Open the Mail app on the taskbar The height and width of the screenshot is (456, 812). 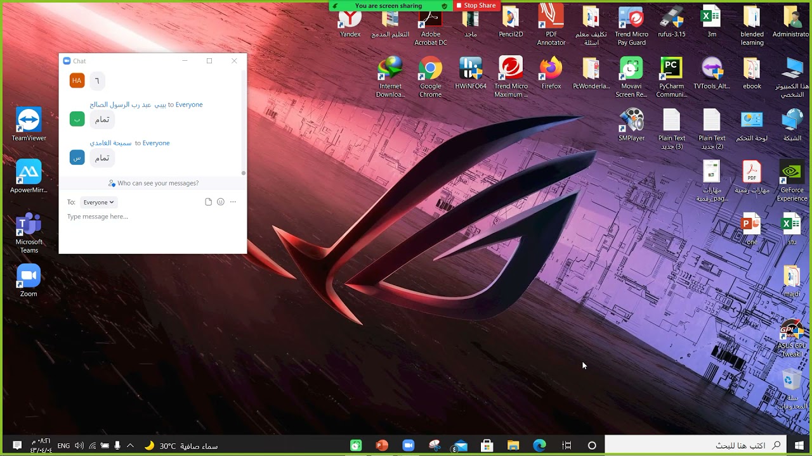tap(461, 445)
